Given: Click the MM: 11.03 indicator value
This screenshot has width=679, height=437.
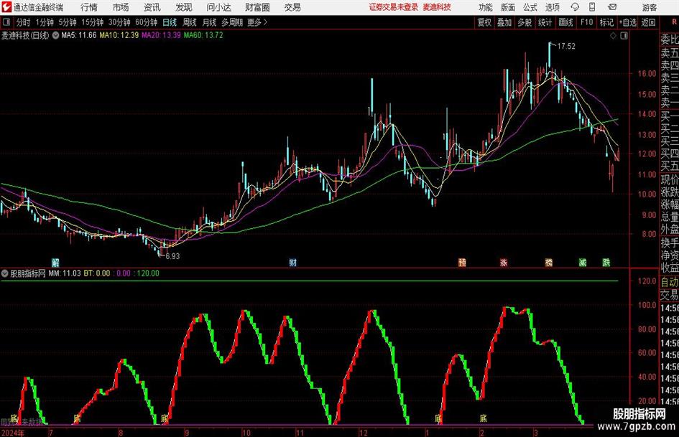Looking at the screenshot, I should pos(65,273).
